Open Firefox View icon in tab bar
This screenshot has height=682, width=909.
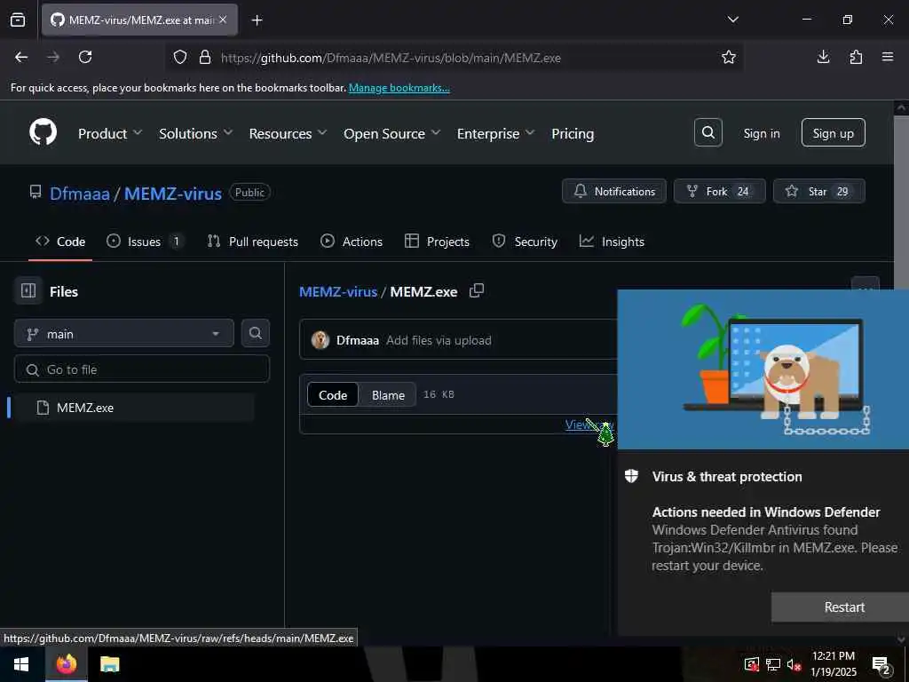(18, 20)
